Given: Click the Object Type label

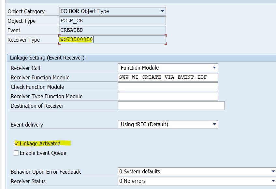Looking at the screenshot, I should (22, 21).
